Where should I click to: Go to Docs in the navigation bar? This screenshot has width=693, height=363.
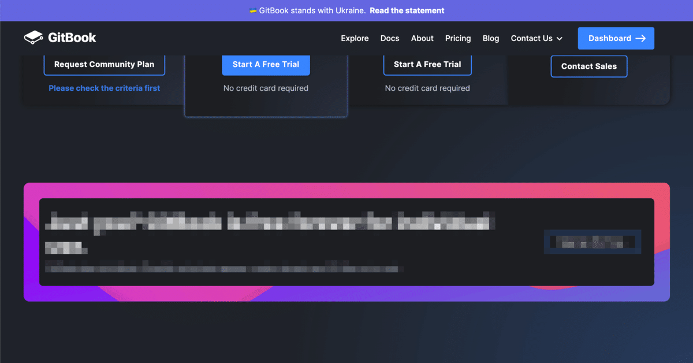tap(390, 38)
